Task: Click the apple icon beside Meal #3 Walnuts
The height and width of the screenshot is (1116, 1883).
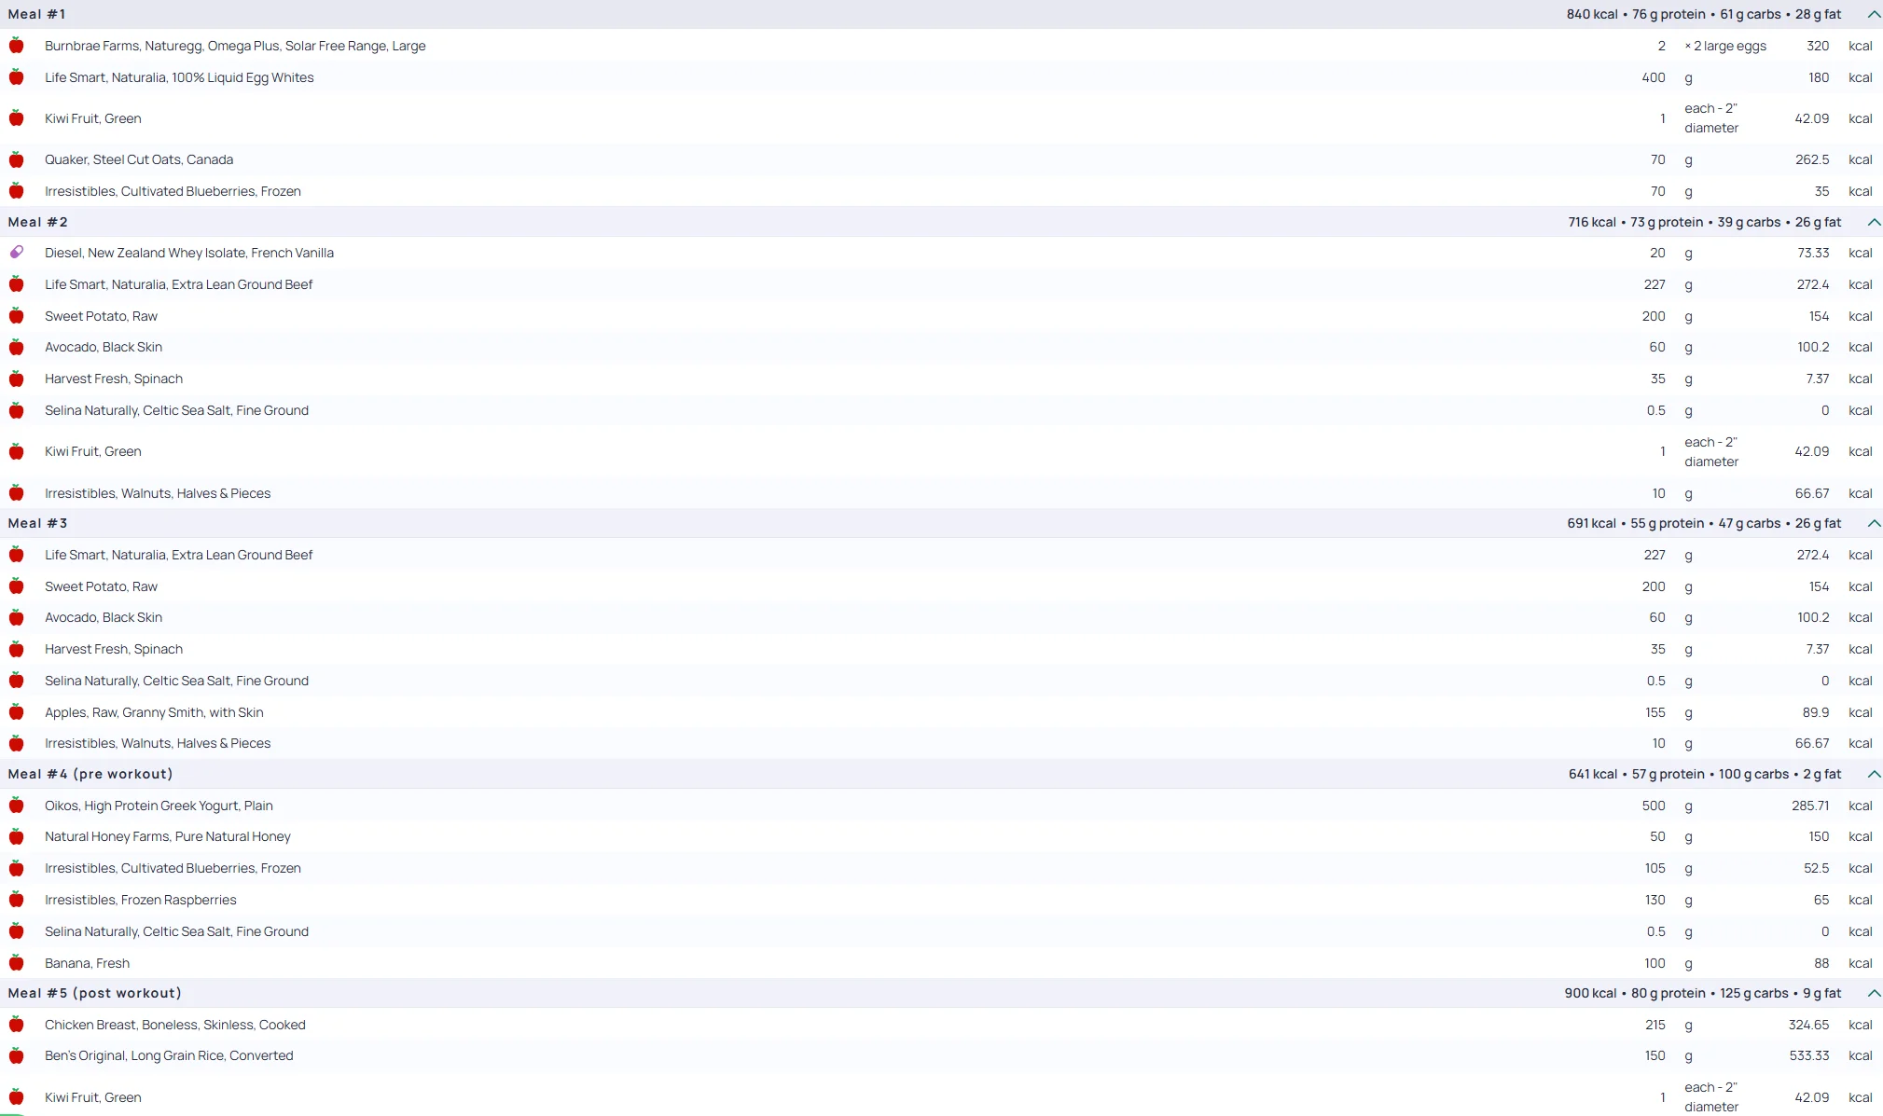Action: tap(17, 743)
